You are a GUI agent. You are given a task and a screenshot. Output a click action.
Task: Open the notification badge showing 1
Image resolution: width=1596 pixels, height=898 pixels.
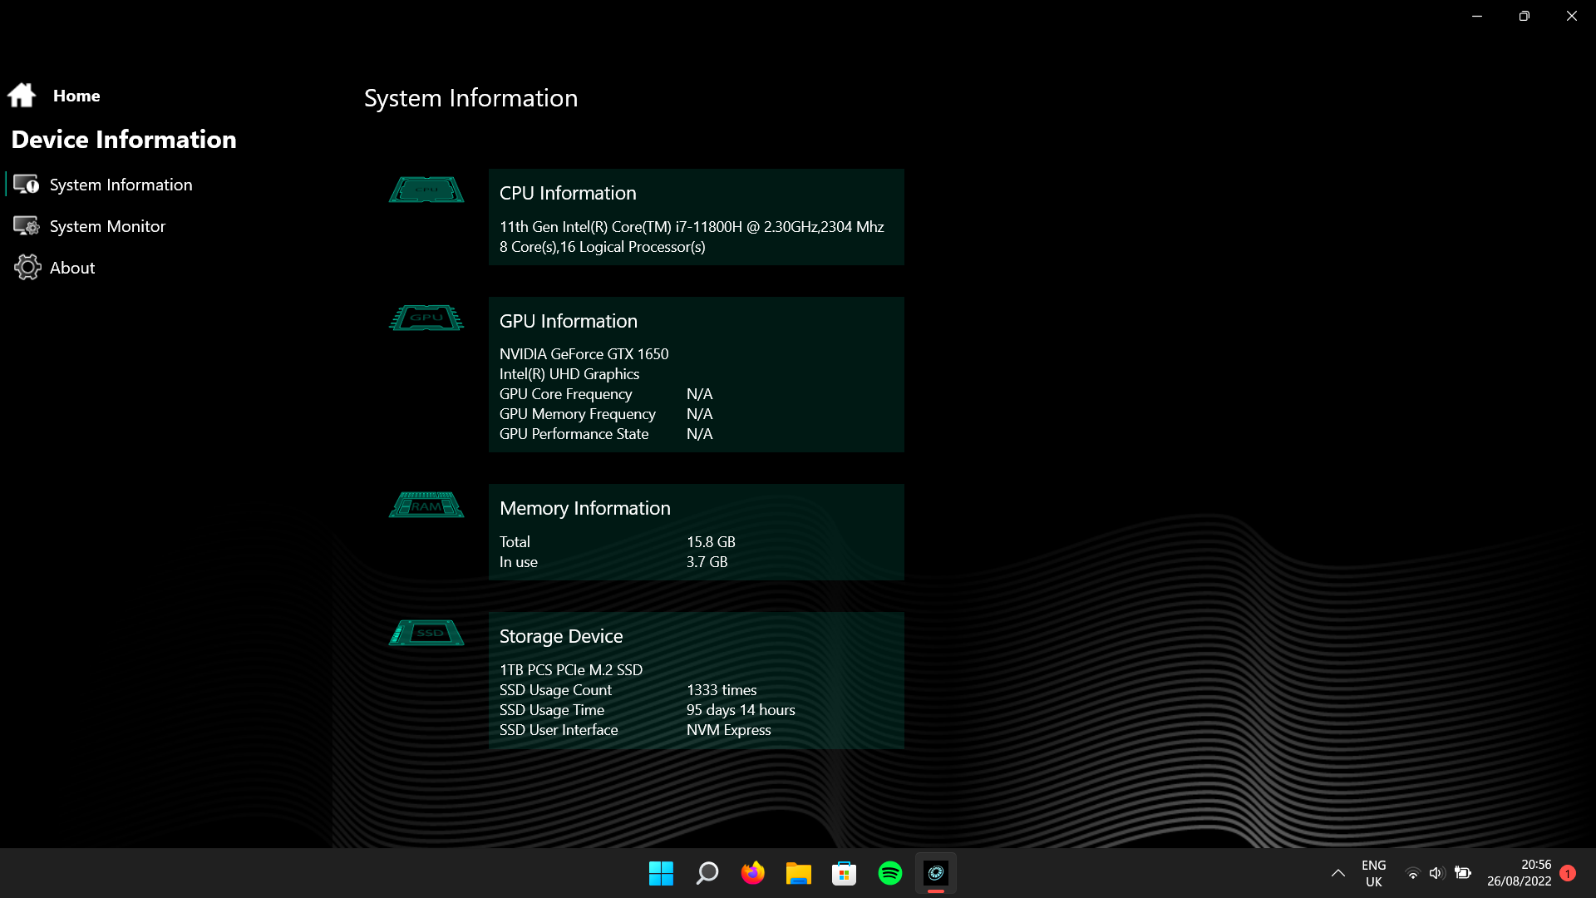pos(1568,873)
